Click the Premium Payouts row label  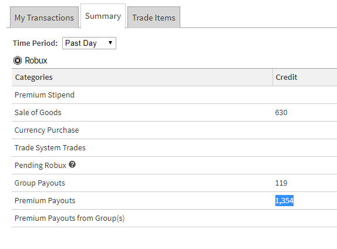[x=45, y=201]
